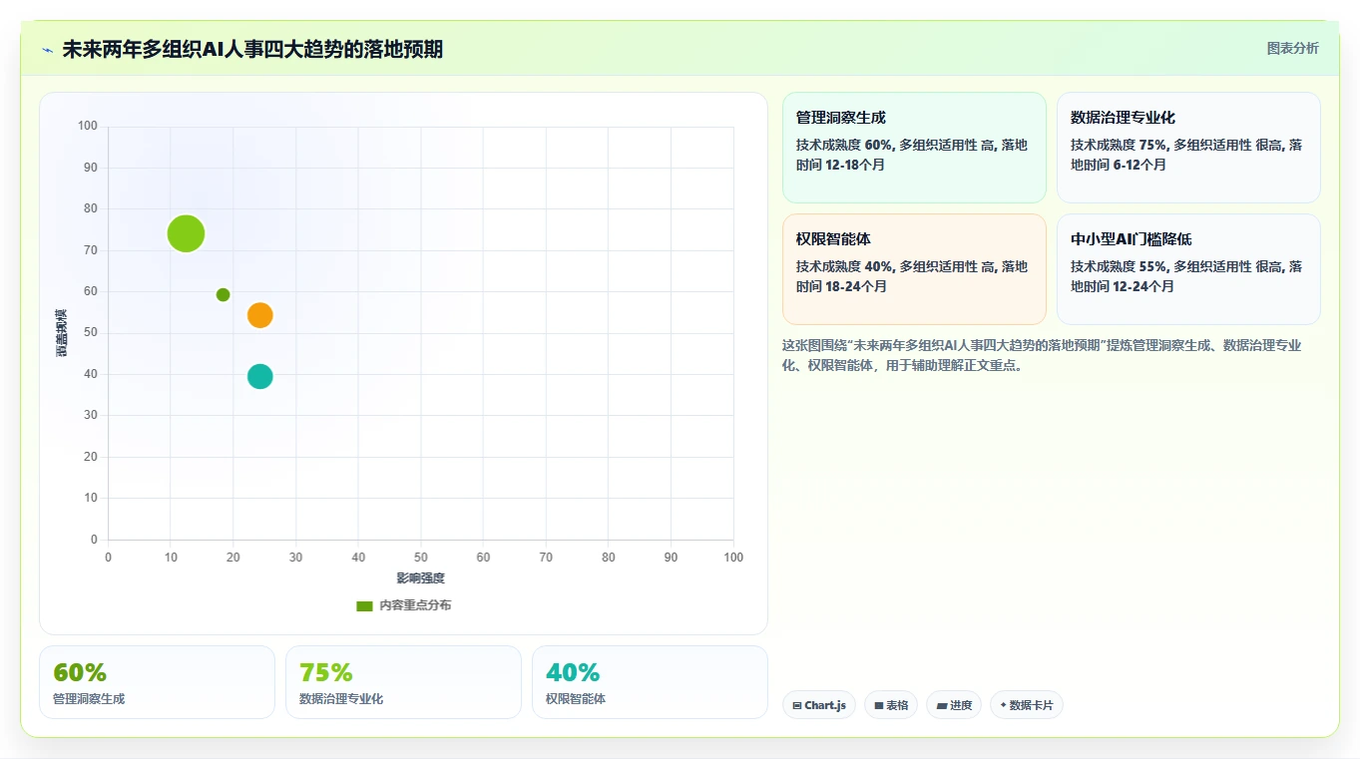Select the orange bubble in the chart
The image size is (1360, 759).
pos(260,315)
